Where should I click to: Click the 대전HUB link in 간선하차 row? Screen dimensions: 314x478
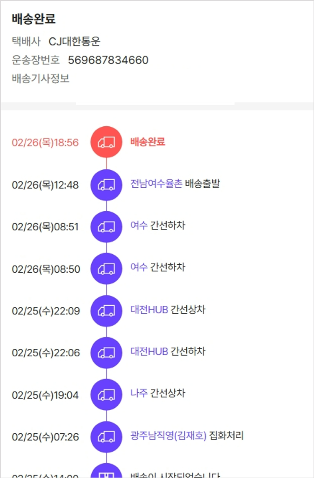[x=149, y=352]
